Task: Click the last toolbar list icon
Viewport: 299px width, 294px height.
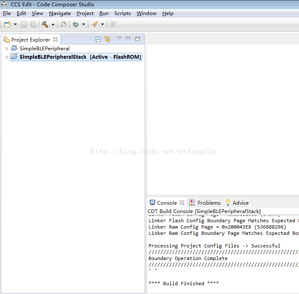Action: pos(113,24)
